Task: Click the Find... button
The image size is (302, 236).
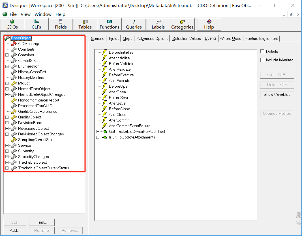Action: coord(42,222)
